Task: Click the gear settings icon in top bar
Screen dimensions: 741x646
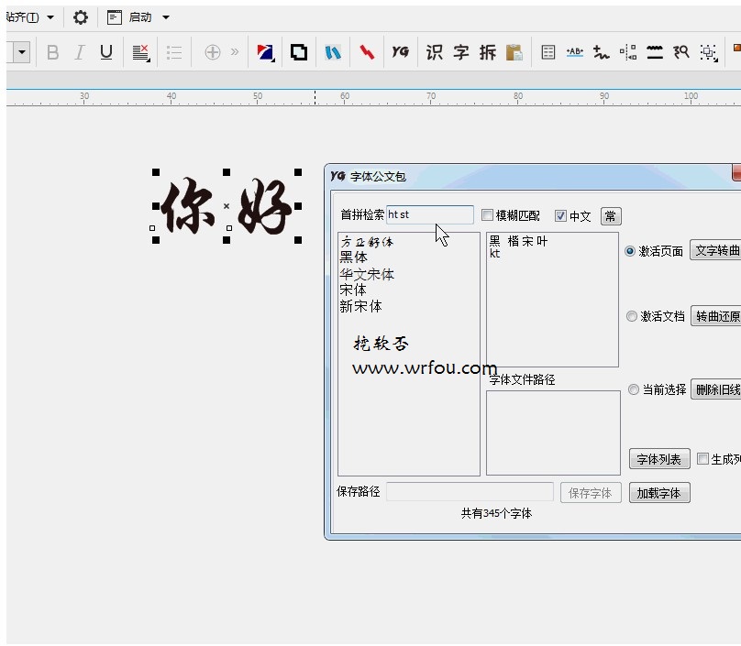Action: tap(81, 17)
